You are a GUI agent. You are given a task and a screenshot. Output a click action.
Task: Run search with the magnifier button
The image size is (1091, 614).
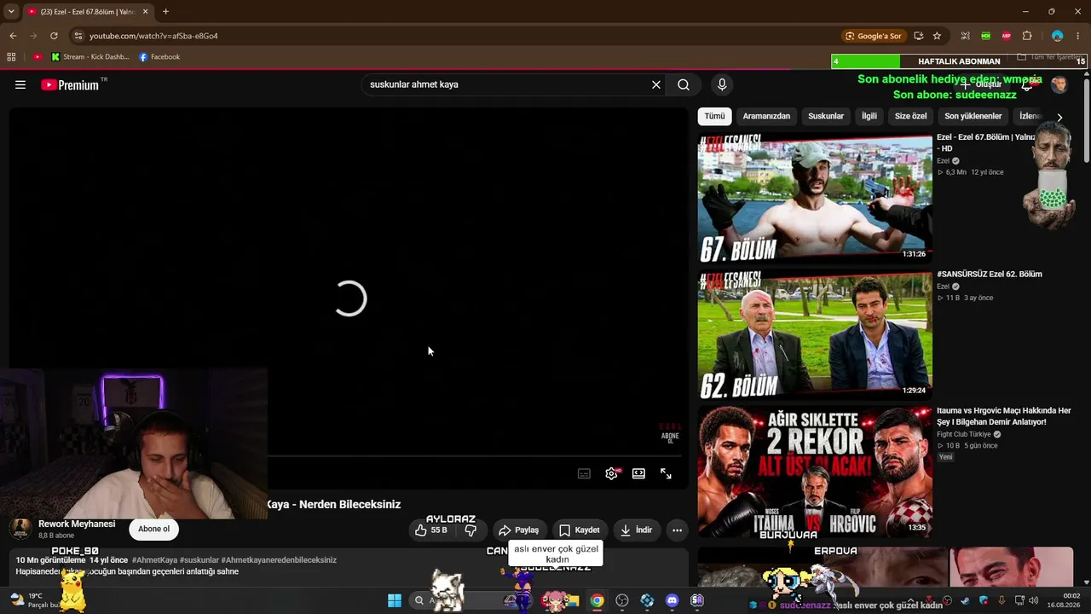pyautogui.click(x=684, y=84)
